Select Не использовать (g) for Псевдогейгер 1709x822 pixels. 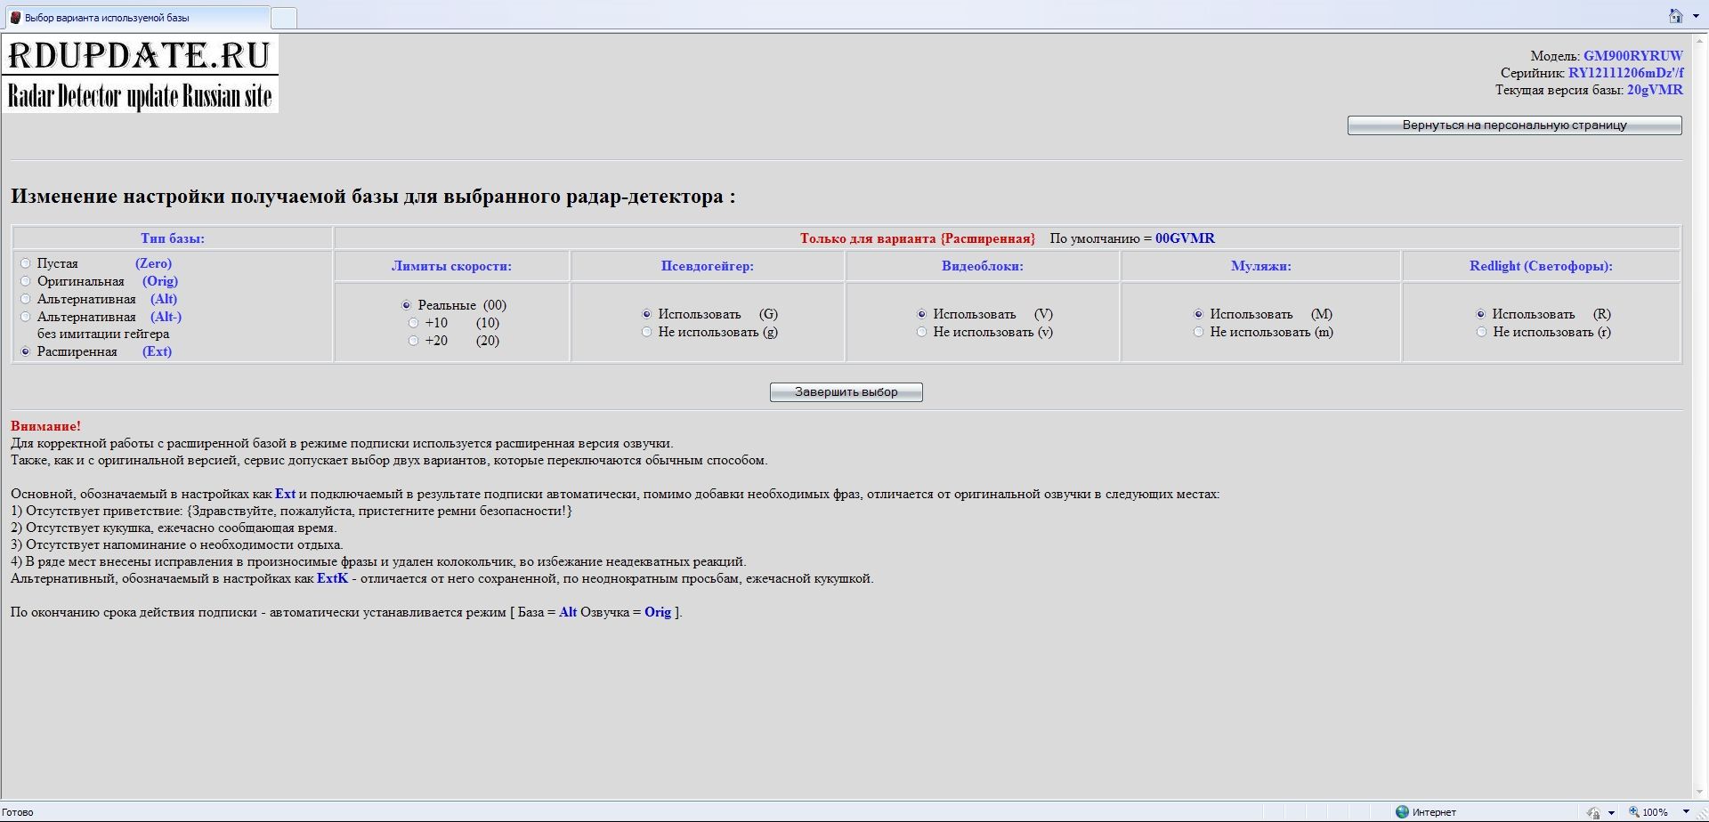click(x=647, y=332)
